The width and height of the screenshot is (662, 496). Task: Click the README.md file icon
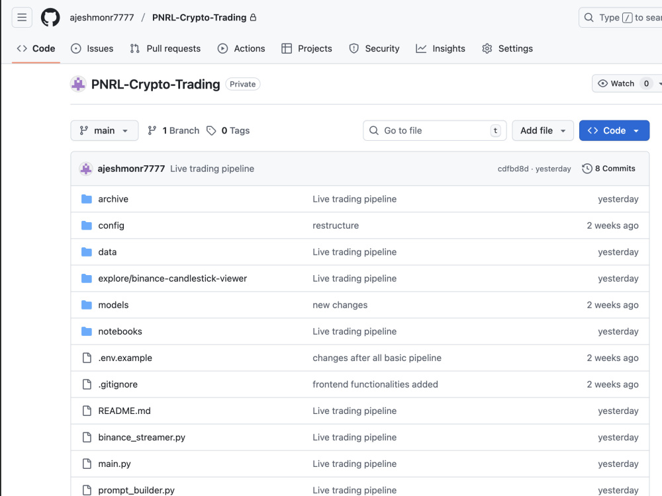[87, 411]
